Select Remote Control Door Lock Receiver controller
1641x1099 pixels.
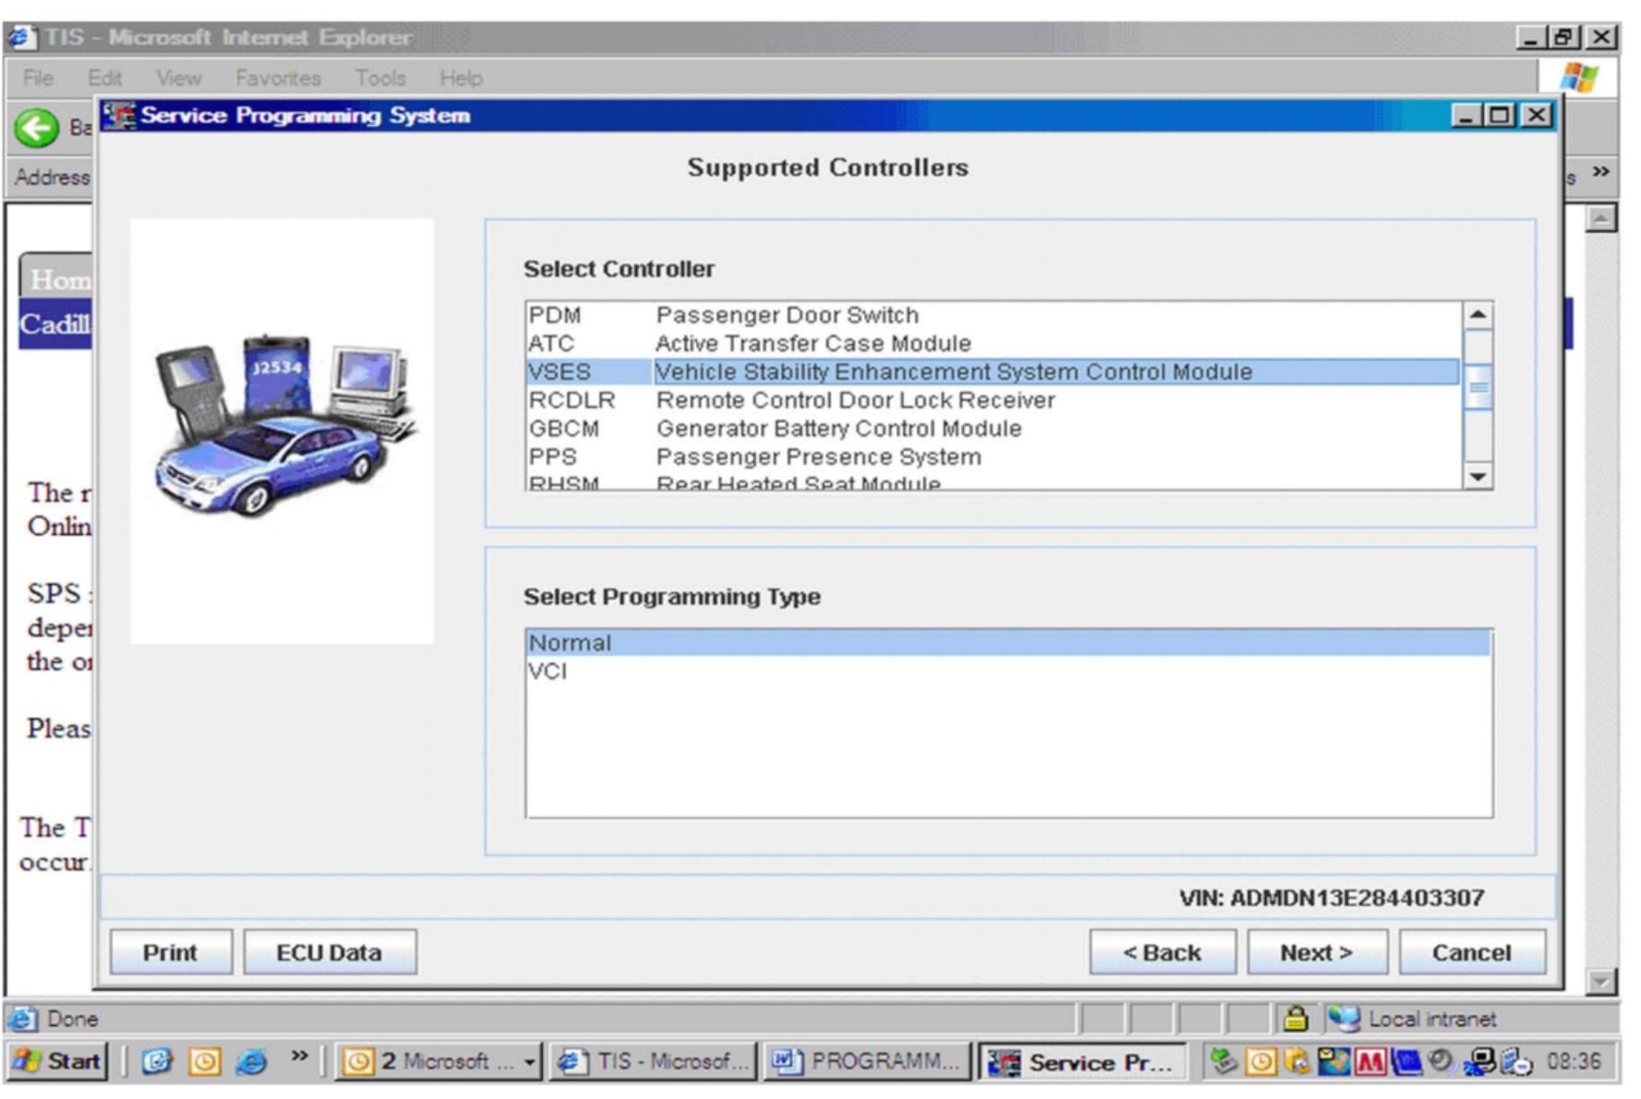pyautogui.click(x=854, y=400)
